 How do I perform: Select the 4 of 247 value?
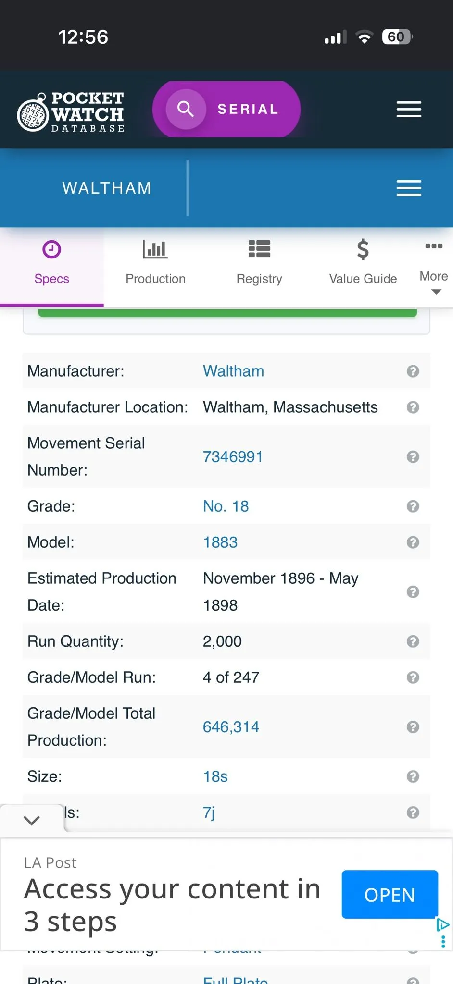[231, 677]
